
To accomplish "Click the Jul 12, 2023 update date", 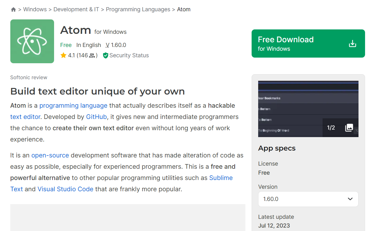I will [x=274, y=226].
